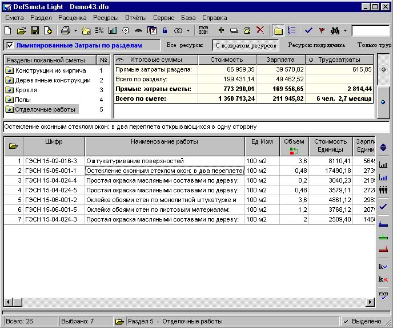Click the printer icon in toolbar
The height and width of the screenshot is (328, 393).
click(66, 30)
